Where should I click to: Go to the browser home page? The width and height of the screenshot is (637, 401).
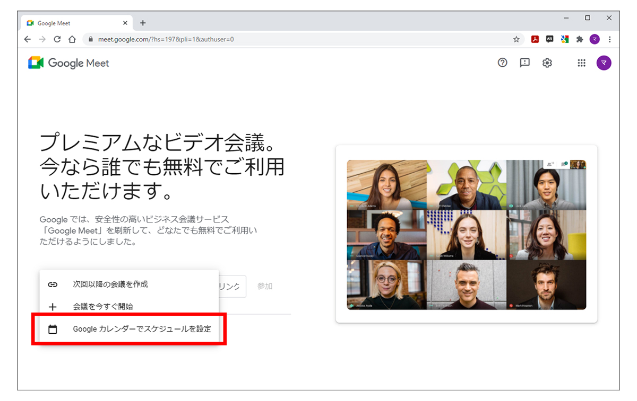72,39
